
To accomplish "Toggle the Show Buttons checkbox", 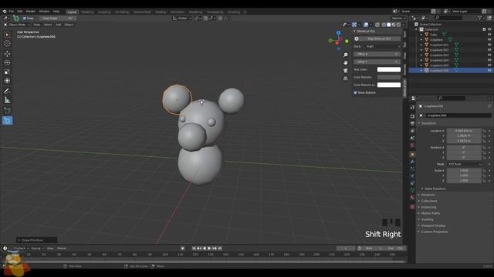I will 355,92.
